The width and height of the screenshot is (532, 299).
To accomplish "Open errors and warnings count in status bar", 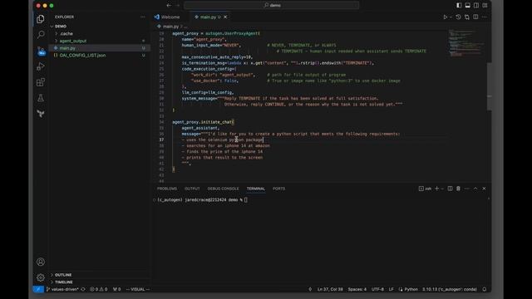I will point(99,289).
